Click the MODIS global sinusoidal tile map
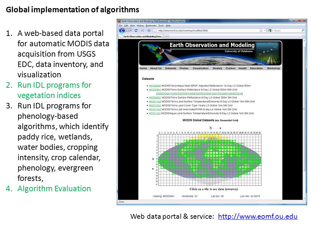Viewport: 311px width, 233px height. (x=210, y=160)
